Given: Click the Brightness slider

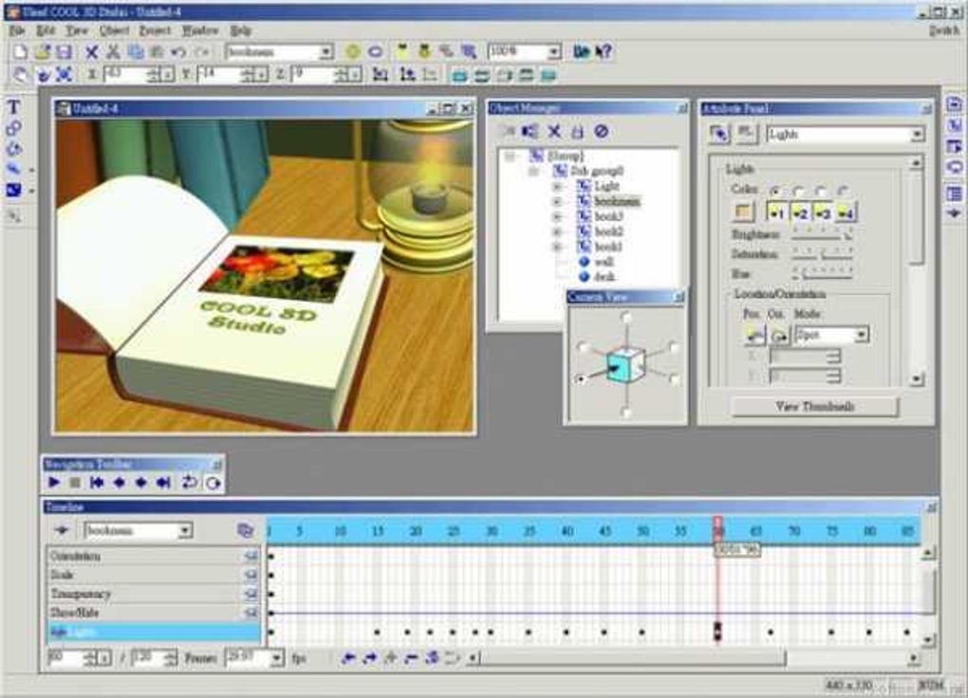Looking at the screenshot, I should point(822,234).
